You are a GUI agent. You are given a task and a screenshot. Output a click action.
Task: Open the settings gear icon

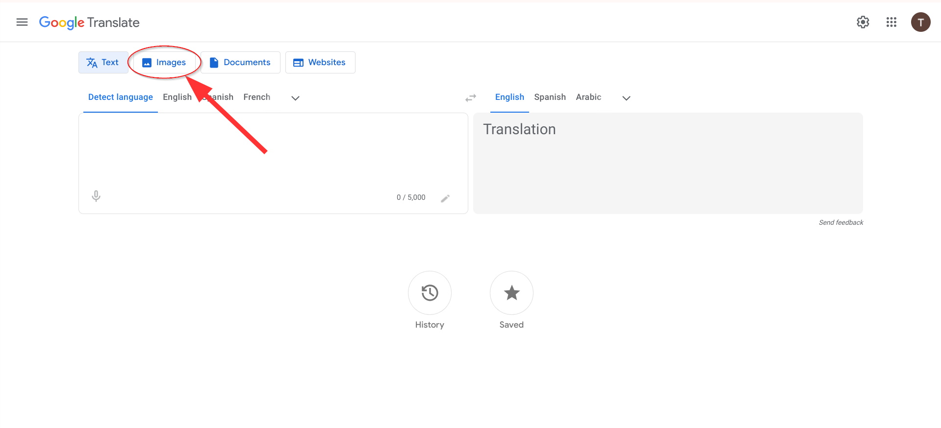[x=863, y=22]
